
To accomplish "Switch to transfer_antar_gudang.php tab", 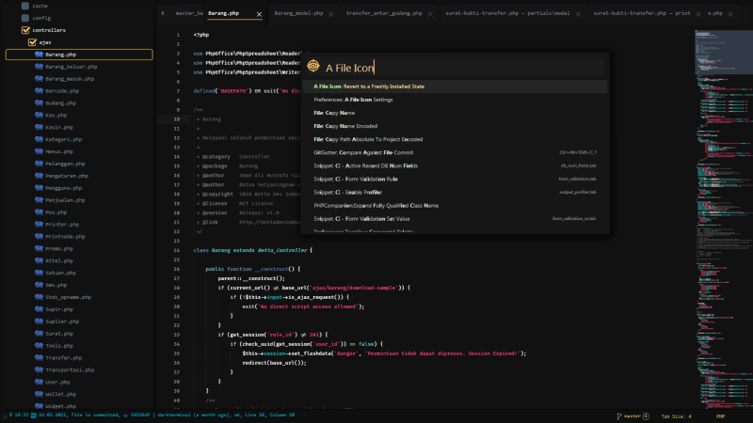I will click(x=384, y=13).
